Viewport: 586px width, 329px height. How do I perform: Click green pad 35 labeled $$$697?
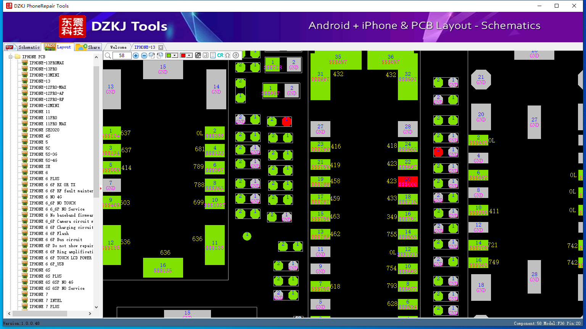[x=338, y=60]
